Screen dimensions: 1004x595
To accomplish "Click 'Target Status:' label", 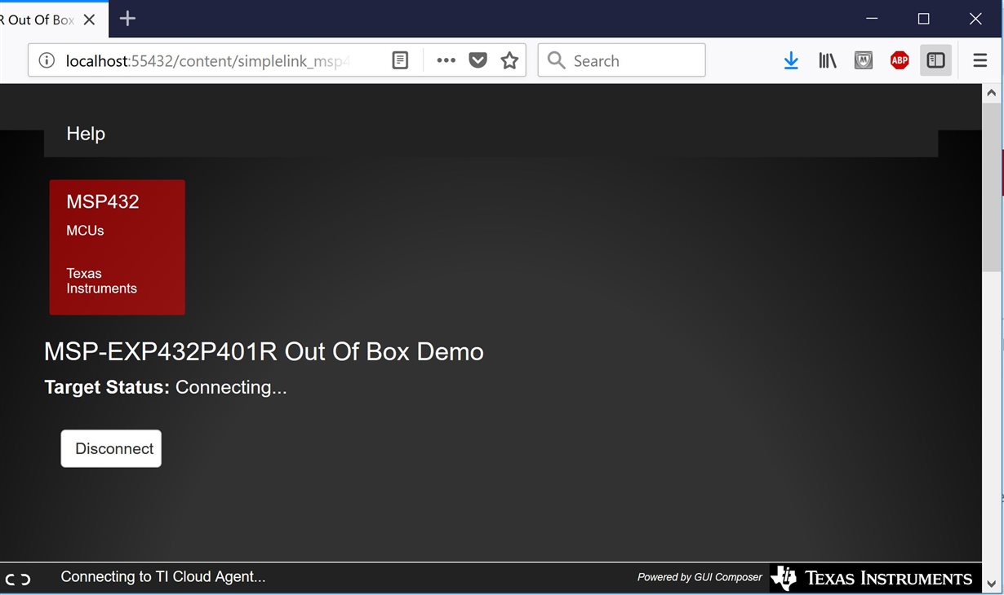I will (x=107, y=387).
